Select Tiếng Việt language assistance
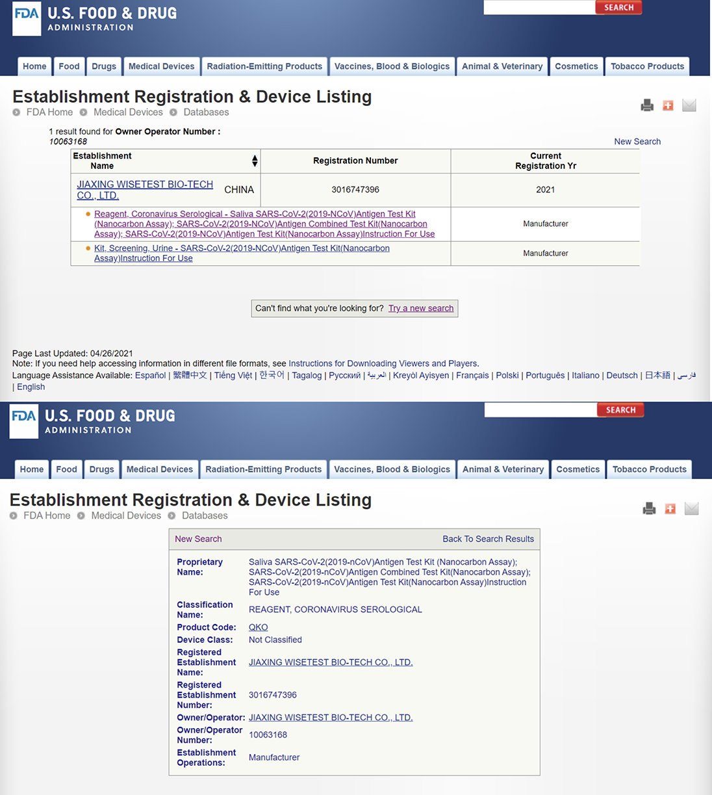The width and height of the screenshot is (712, 795). pos(233,375)
